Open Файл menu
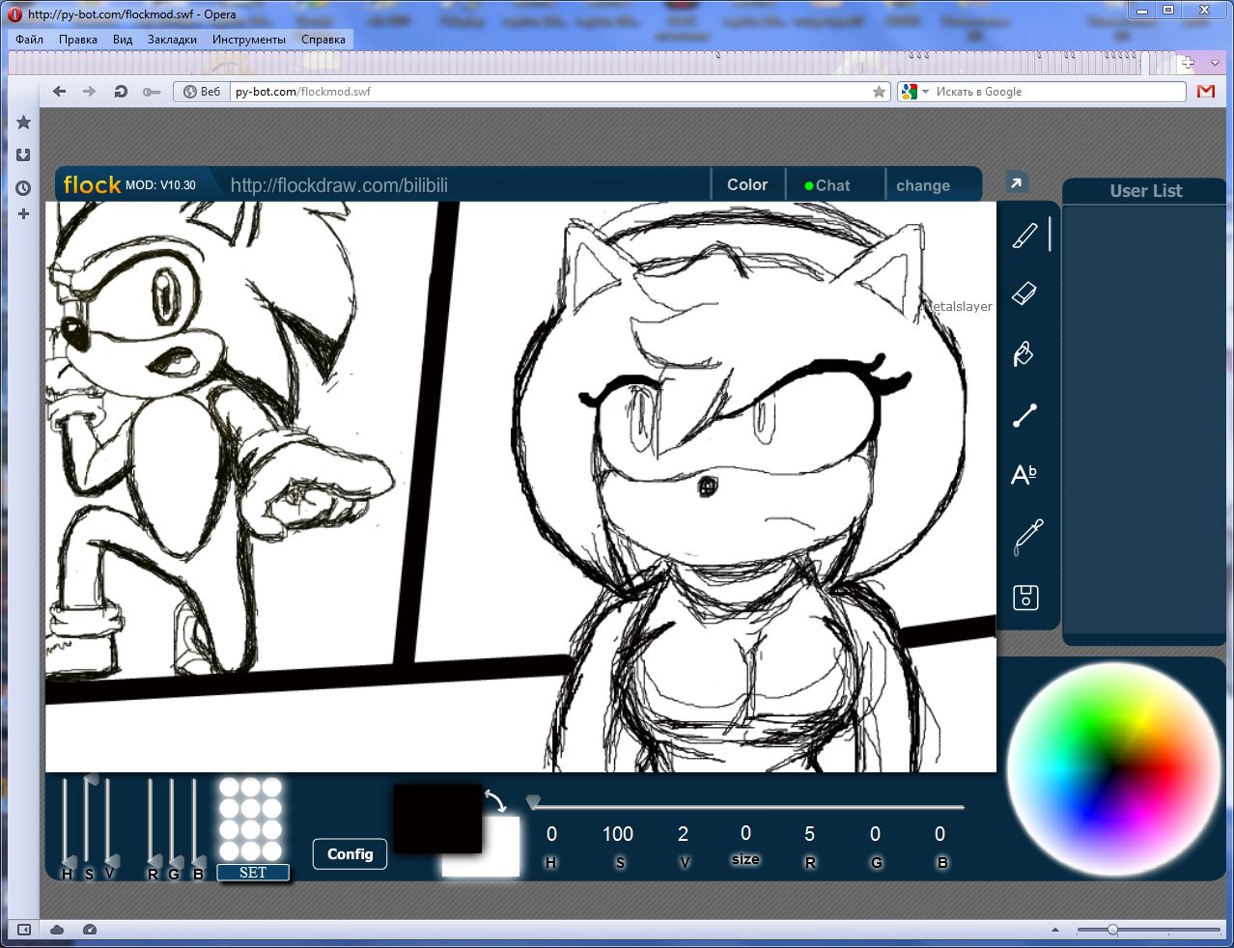Viewport: 1234px width, 948px height. coord(29,40)
